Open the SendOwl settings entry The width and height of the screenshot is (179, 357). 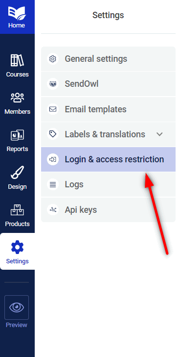click(x=109, y=84)
